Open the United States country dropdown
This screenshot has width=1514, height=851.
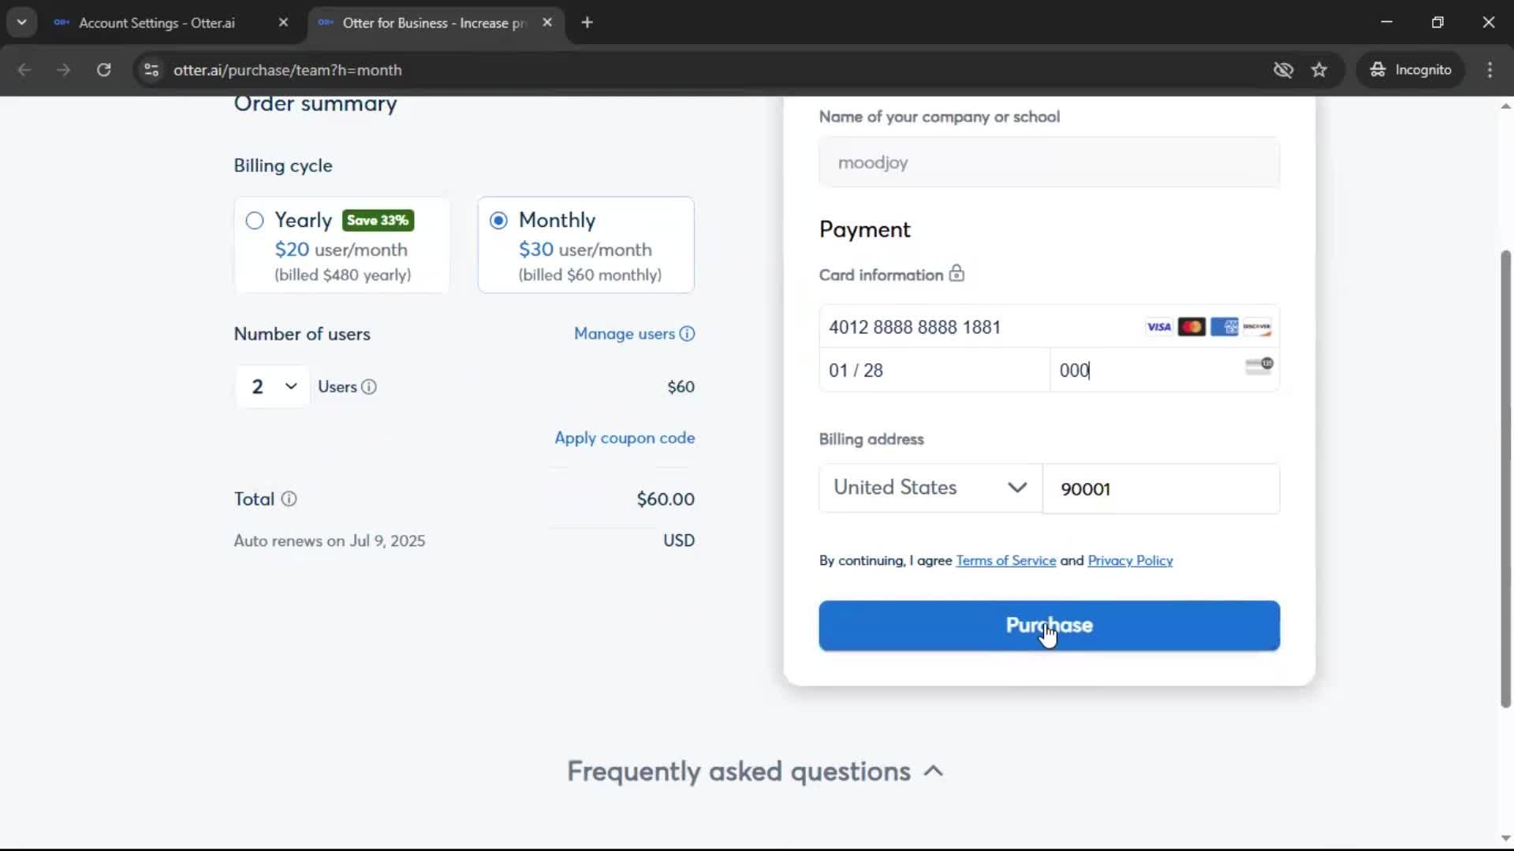pos(930,489)
